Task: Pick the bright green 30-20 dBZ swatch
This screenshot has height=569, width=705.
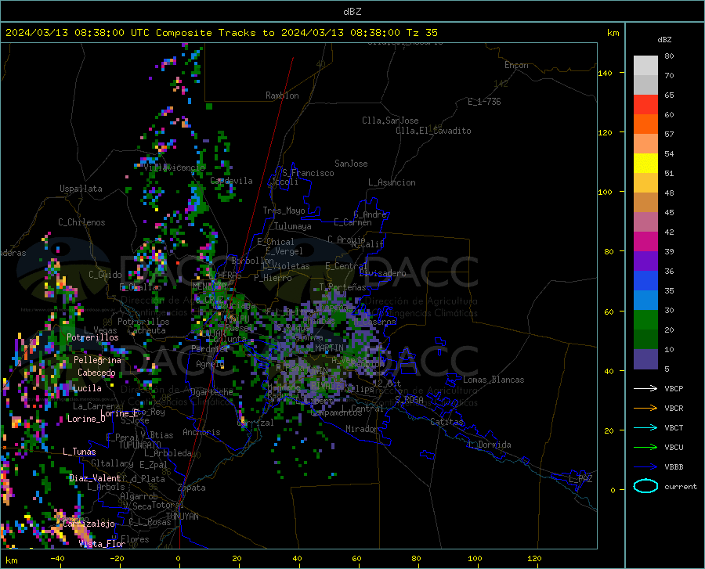Action: tap(645, 320)
